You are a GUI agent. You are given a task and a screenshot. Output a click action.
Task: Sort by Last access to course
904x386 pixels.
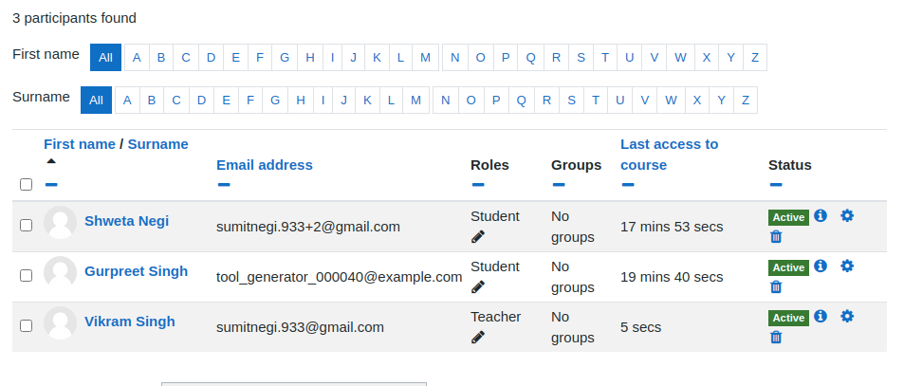pyautogui.click(x=669, y=155)
